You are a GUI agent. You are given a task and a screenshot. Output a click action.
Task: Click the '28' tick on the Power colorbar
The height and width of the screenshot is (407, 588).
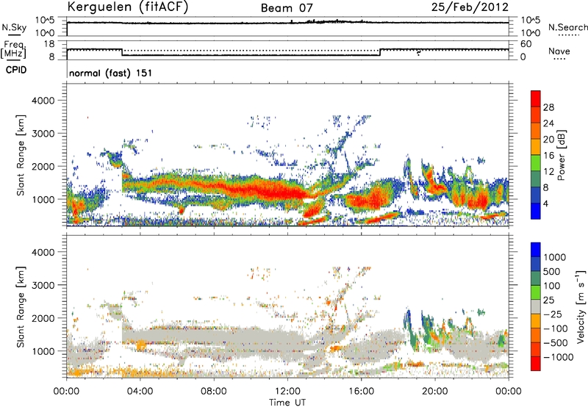[x=548, y=107]
